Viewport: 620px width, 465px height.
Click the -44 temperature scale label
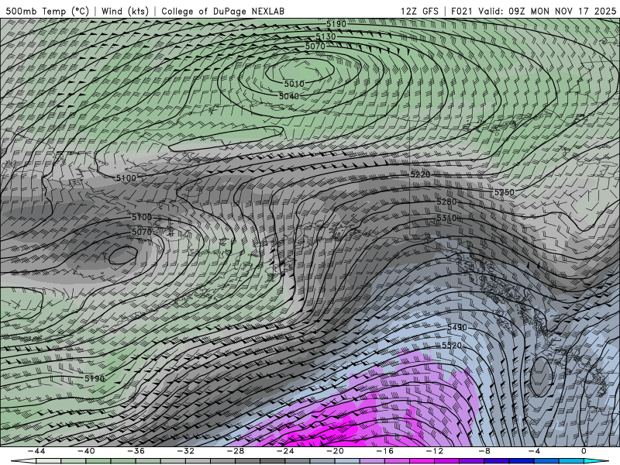[x=36, y=451]
